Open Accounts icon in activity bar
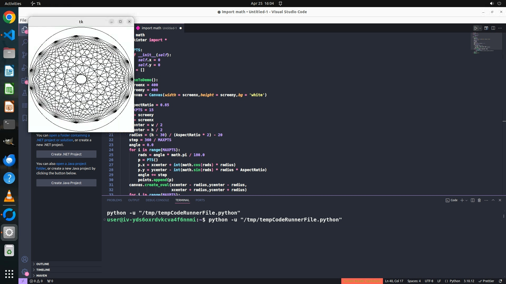Screen dimensions: 506x284 click(25, 259)
